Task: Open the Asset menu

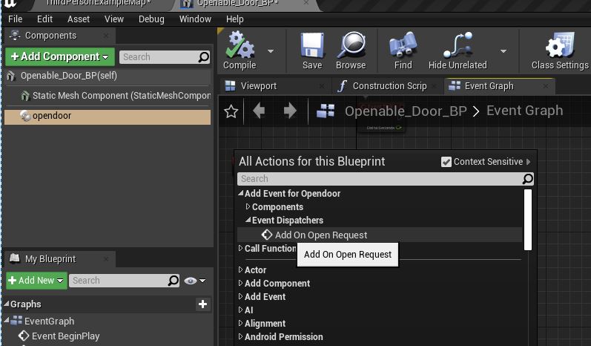Action: click(79, 19)
